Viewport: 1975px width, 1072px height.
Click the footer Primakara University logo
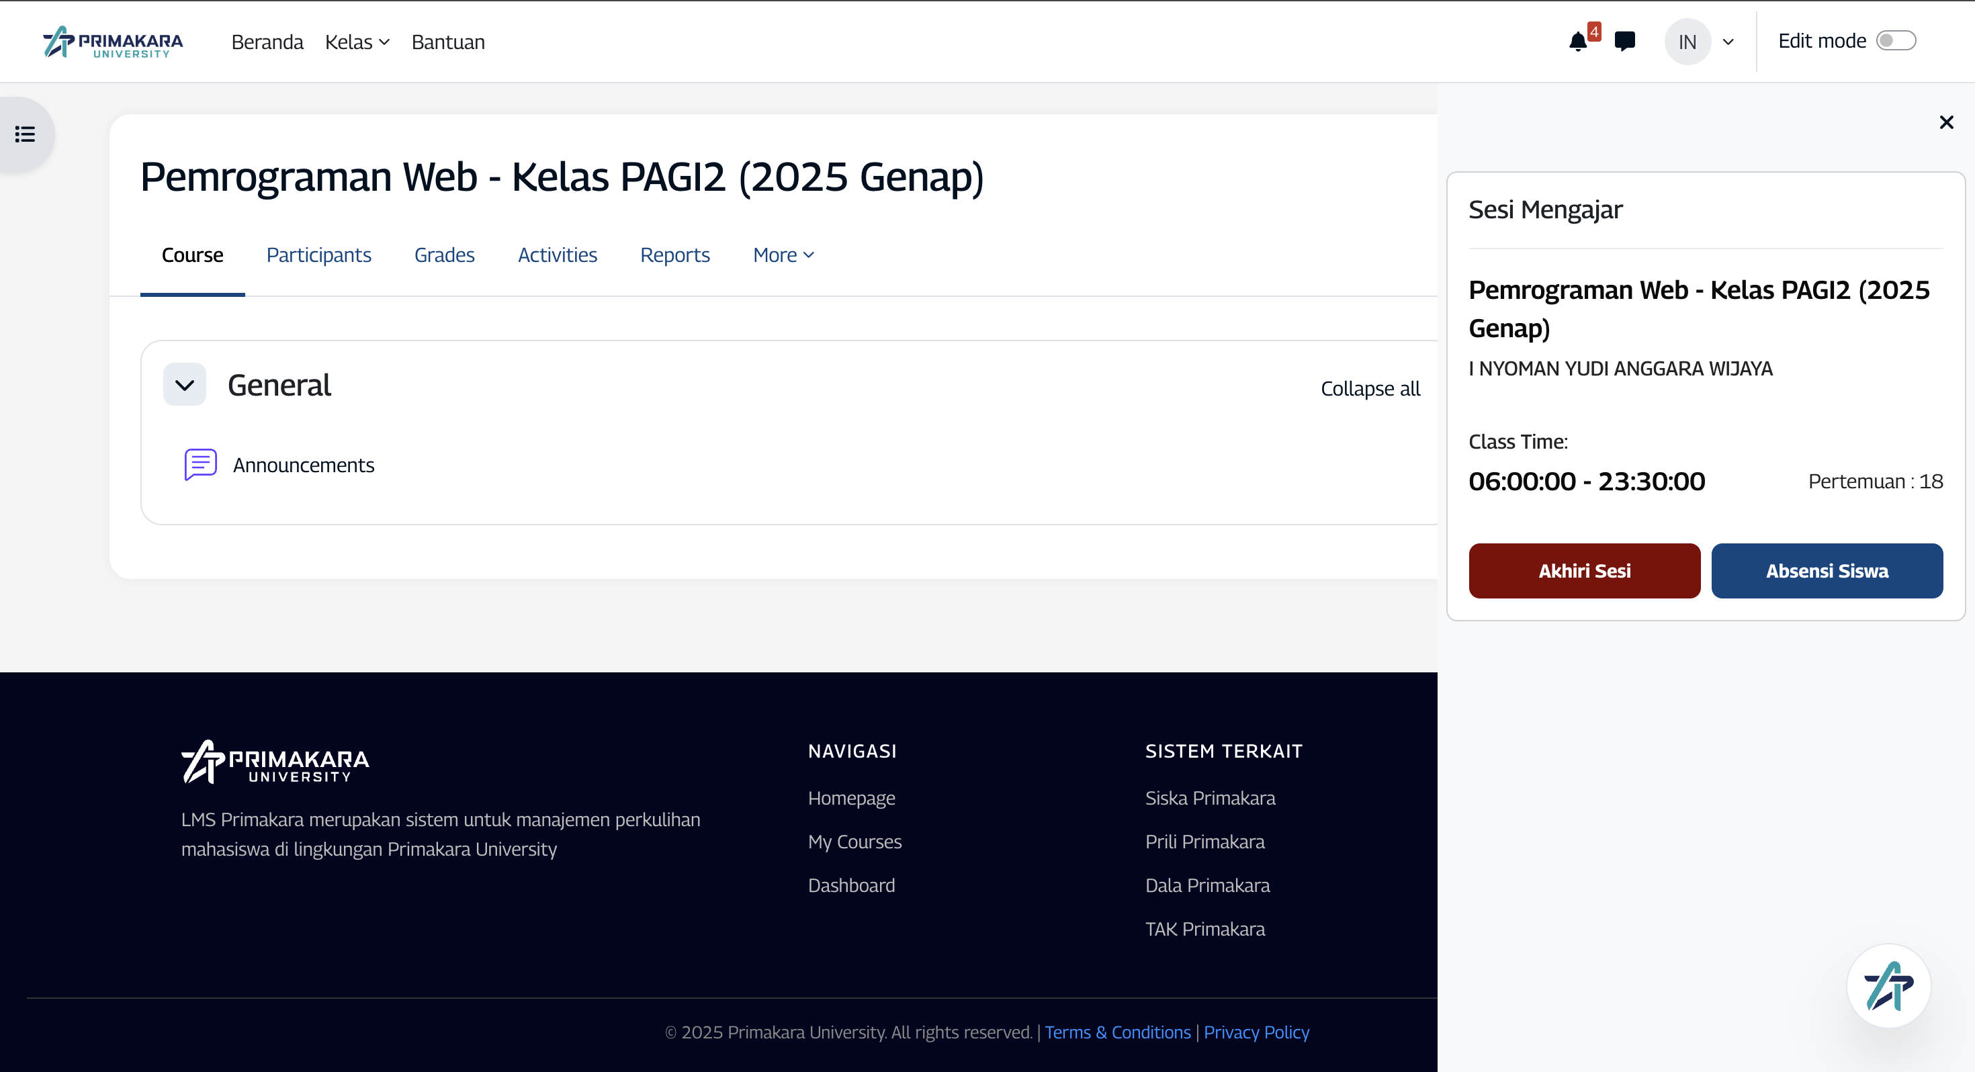click(275, 762)
